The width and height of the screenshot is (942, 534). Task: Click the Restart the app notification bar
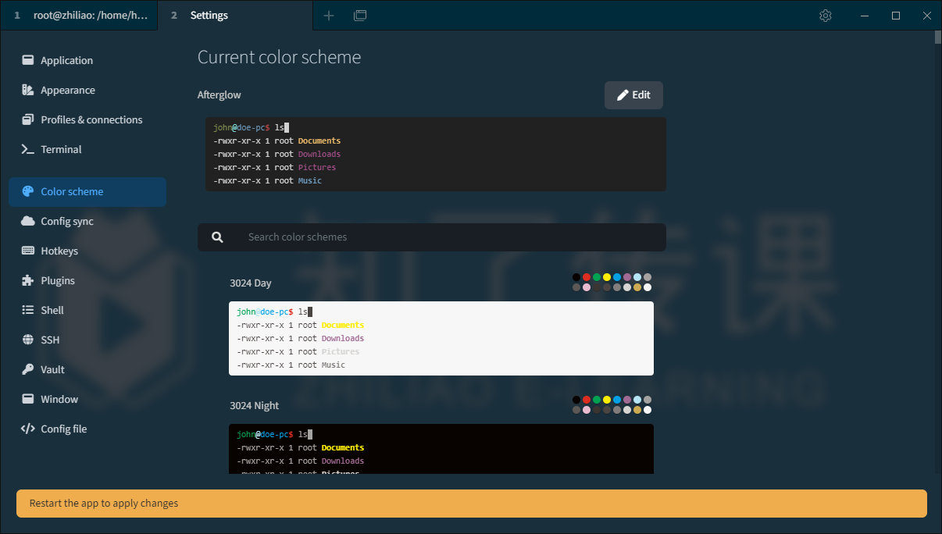point(471,504)
